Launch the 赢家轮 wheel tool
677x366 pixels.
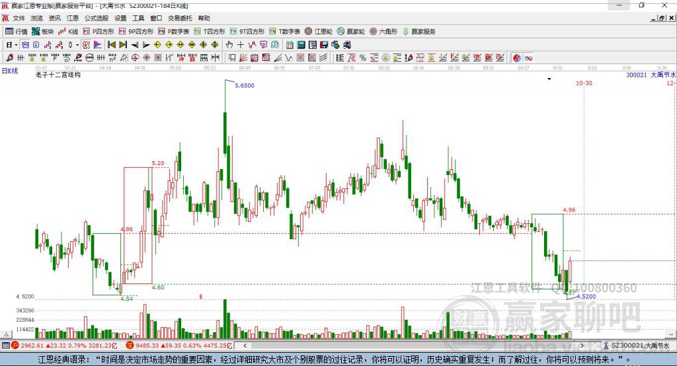(350, 32)
